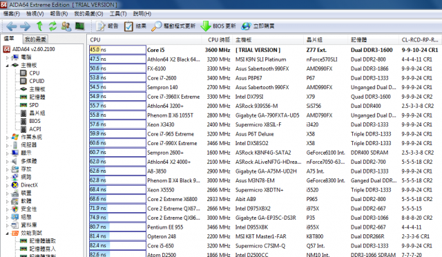Open the File (檔案) menu
Viewport: 442px width, 257px height.
click(x=12, y=14)
